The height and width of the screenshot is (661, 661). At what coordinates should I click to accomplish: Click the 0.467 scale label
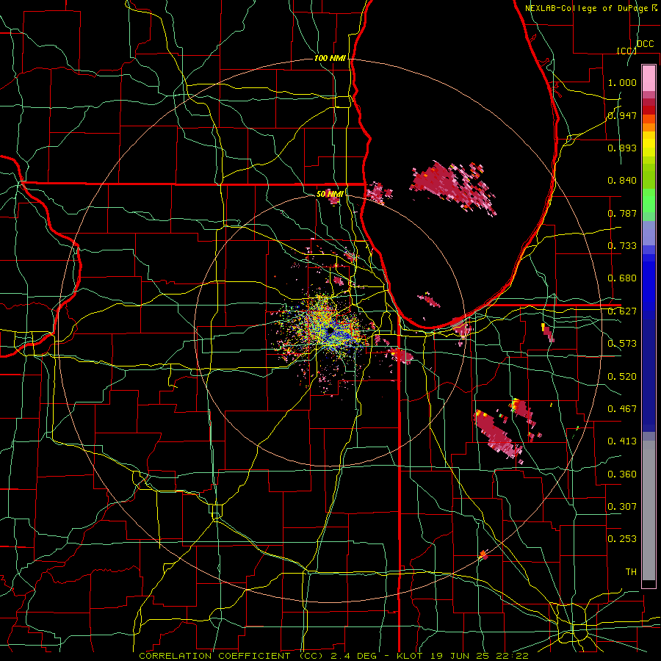(x=622, y=409)
